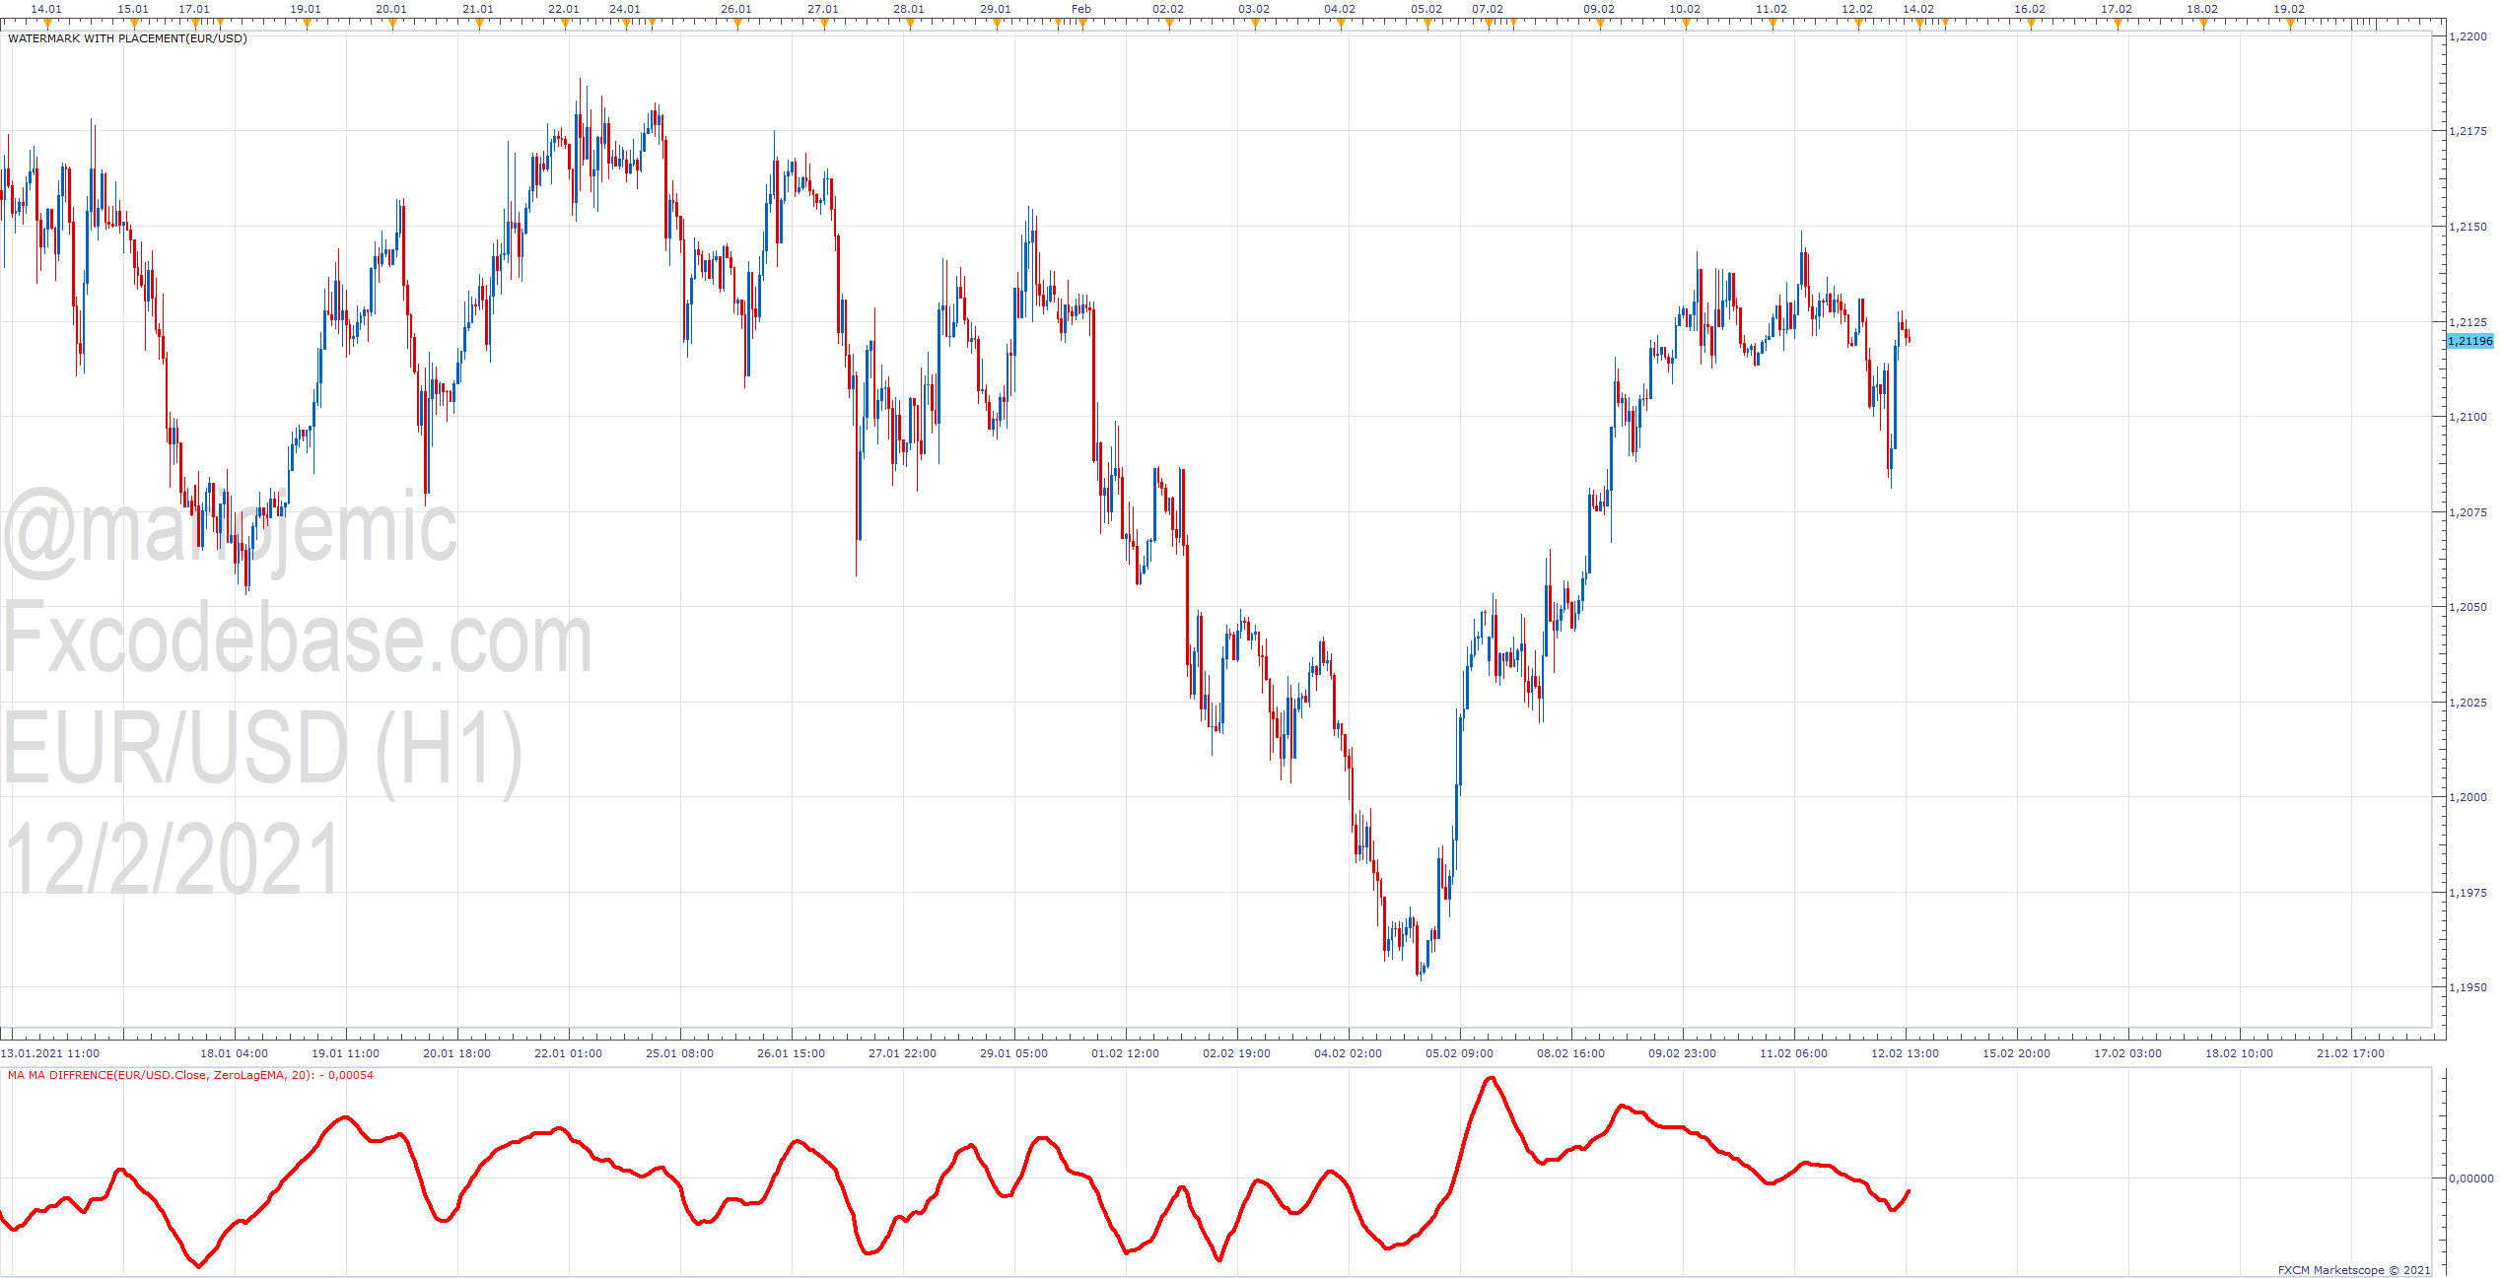Click the 08.02 16:00 time axis label
The height and width of the screenshot is (1278, 2503).
click(x=1571, y=1053)
